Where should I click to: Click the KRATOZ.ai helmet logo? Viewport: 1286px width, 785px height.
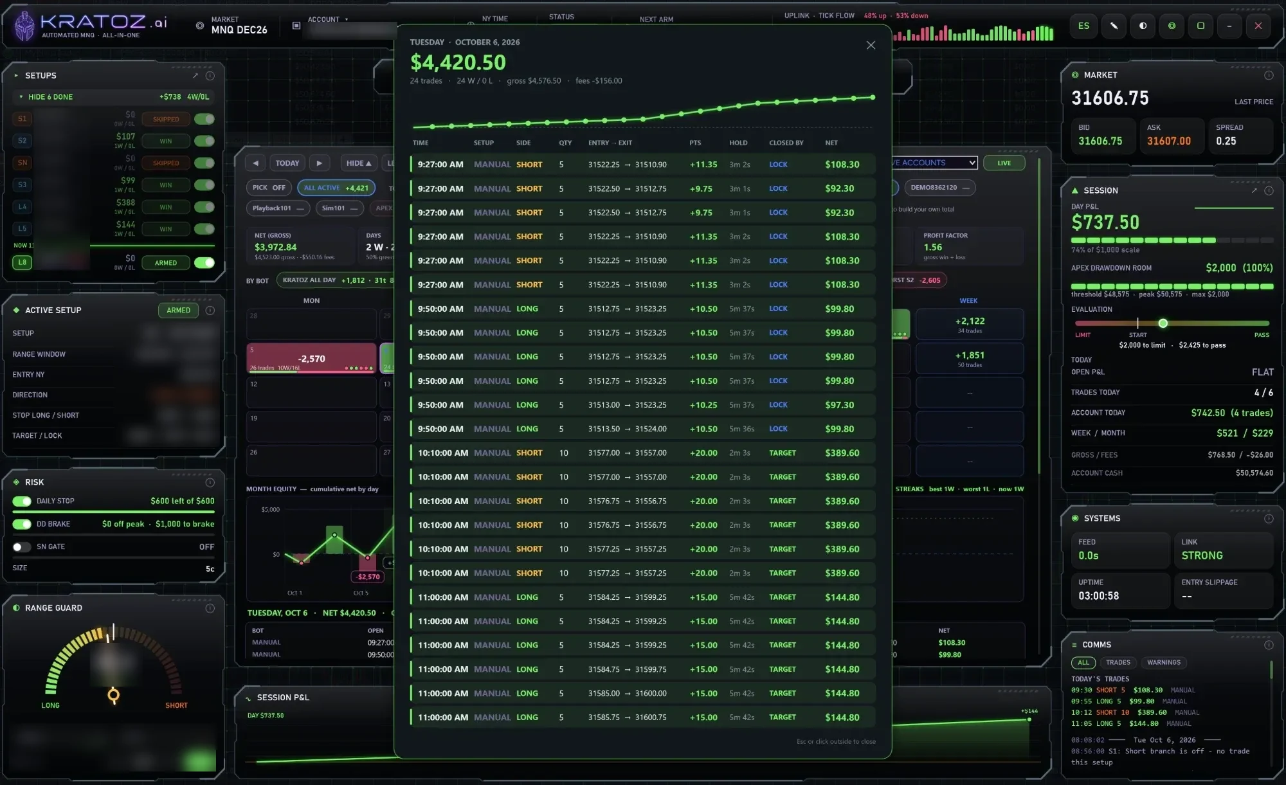(24, 26)
